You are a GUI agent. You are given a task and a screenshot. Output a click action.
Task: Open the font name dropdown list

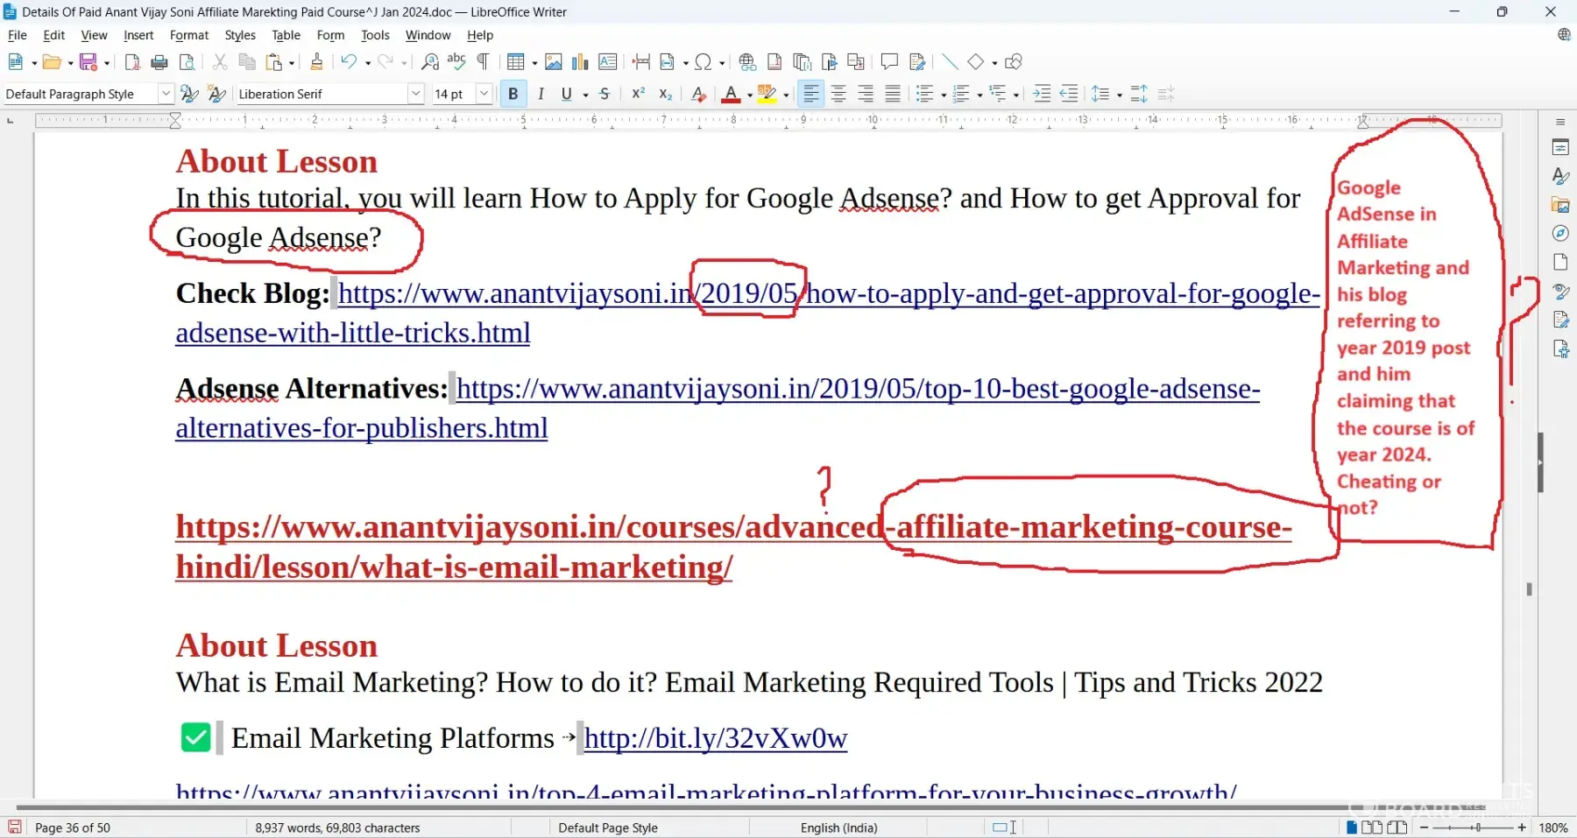tap(416, 94)
